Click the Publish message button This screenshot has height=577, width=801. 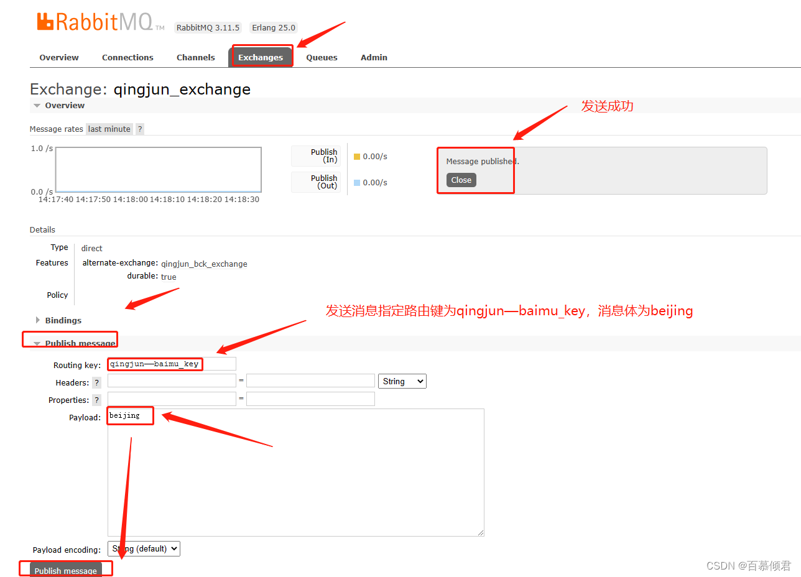click(x=65, y=570)
